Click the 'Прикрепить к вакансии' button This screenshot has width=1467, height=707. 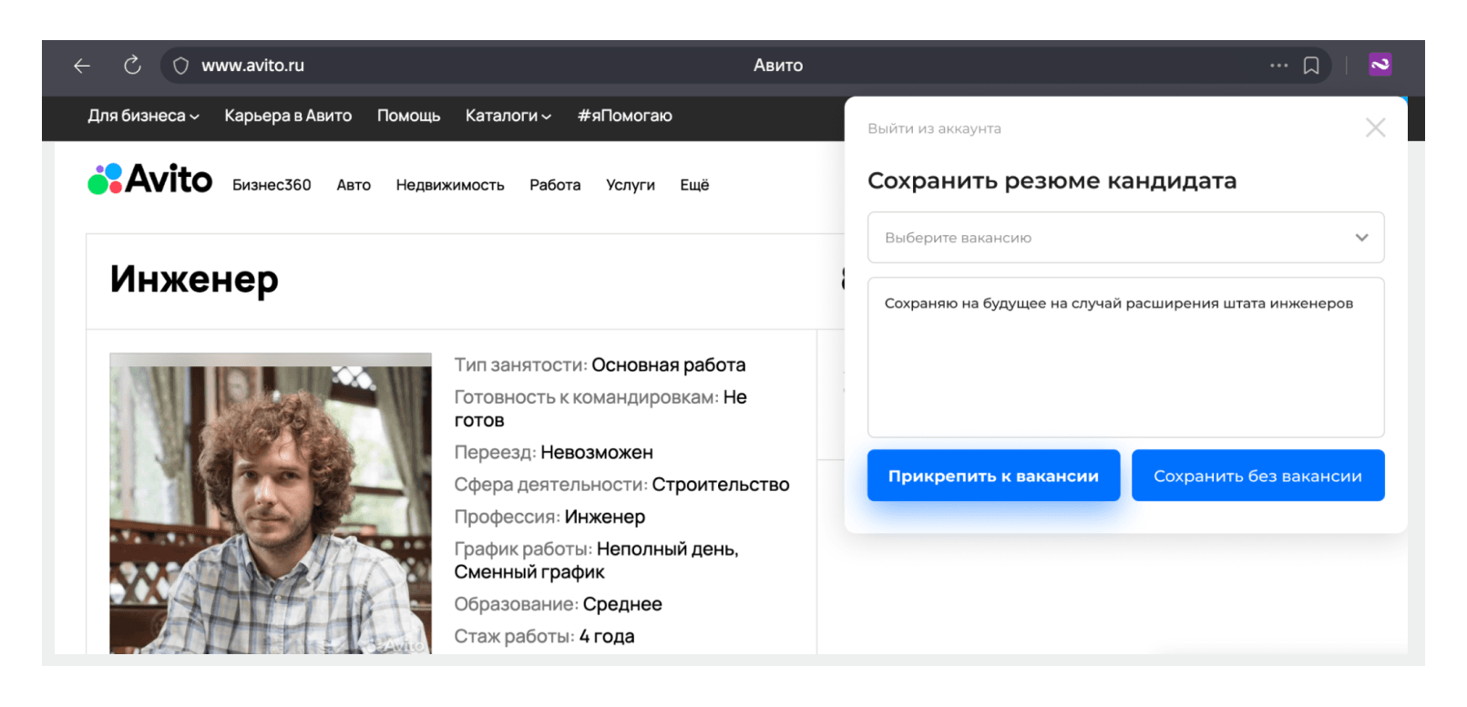(993, 476)
